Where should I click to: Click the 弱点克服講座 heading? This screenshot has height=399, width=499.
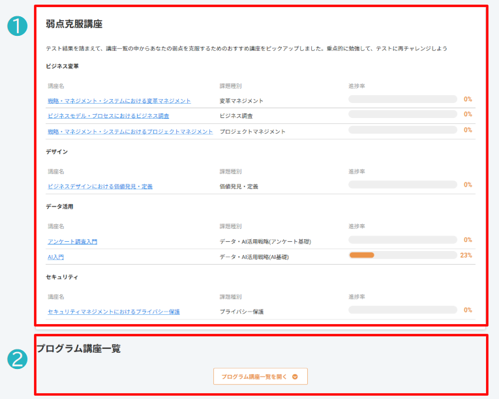(74, 24)
